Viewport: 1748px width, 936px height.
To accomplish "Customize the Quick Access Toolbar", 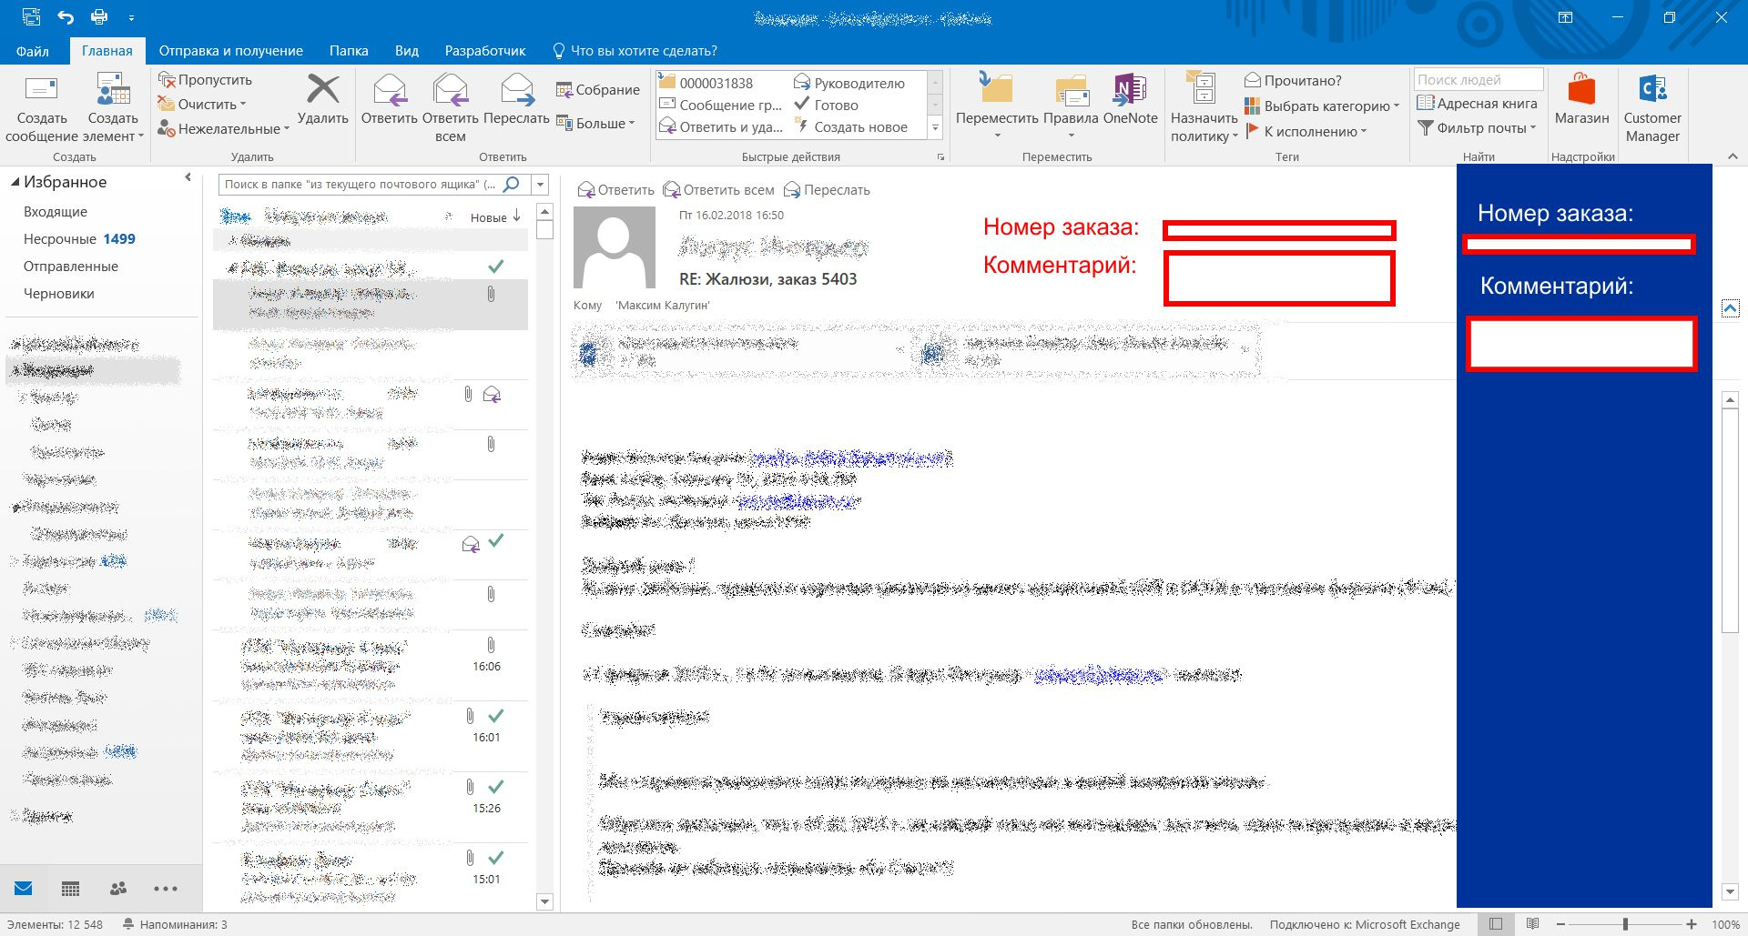I will point(131,17).
